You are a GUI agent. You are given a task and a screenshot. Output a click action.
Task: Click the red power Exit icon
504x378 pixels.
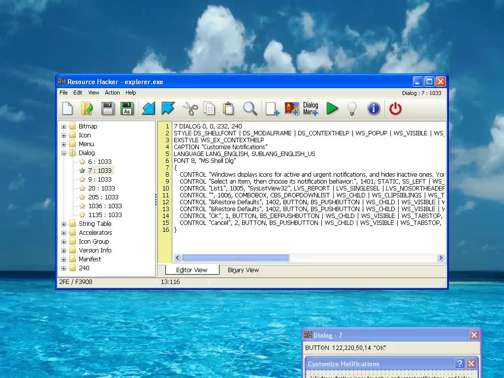click(395, 108)
